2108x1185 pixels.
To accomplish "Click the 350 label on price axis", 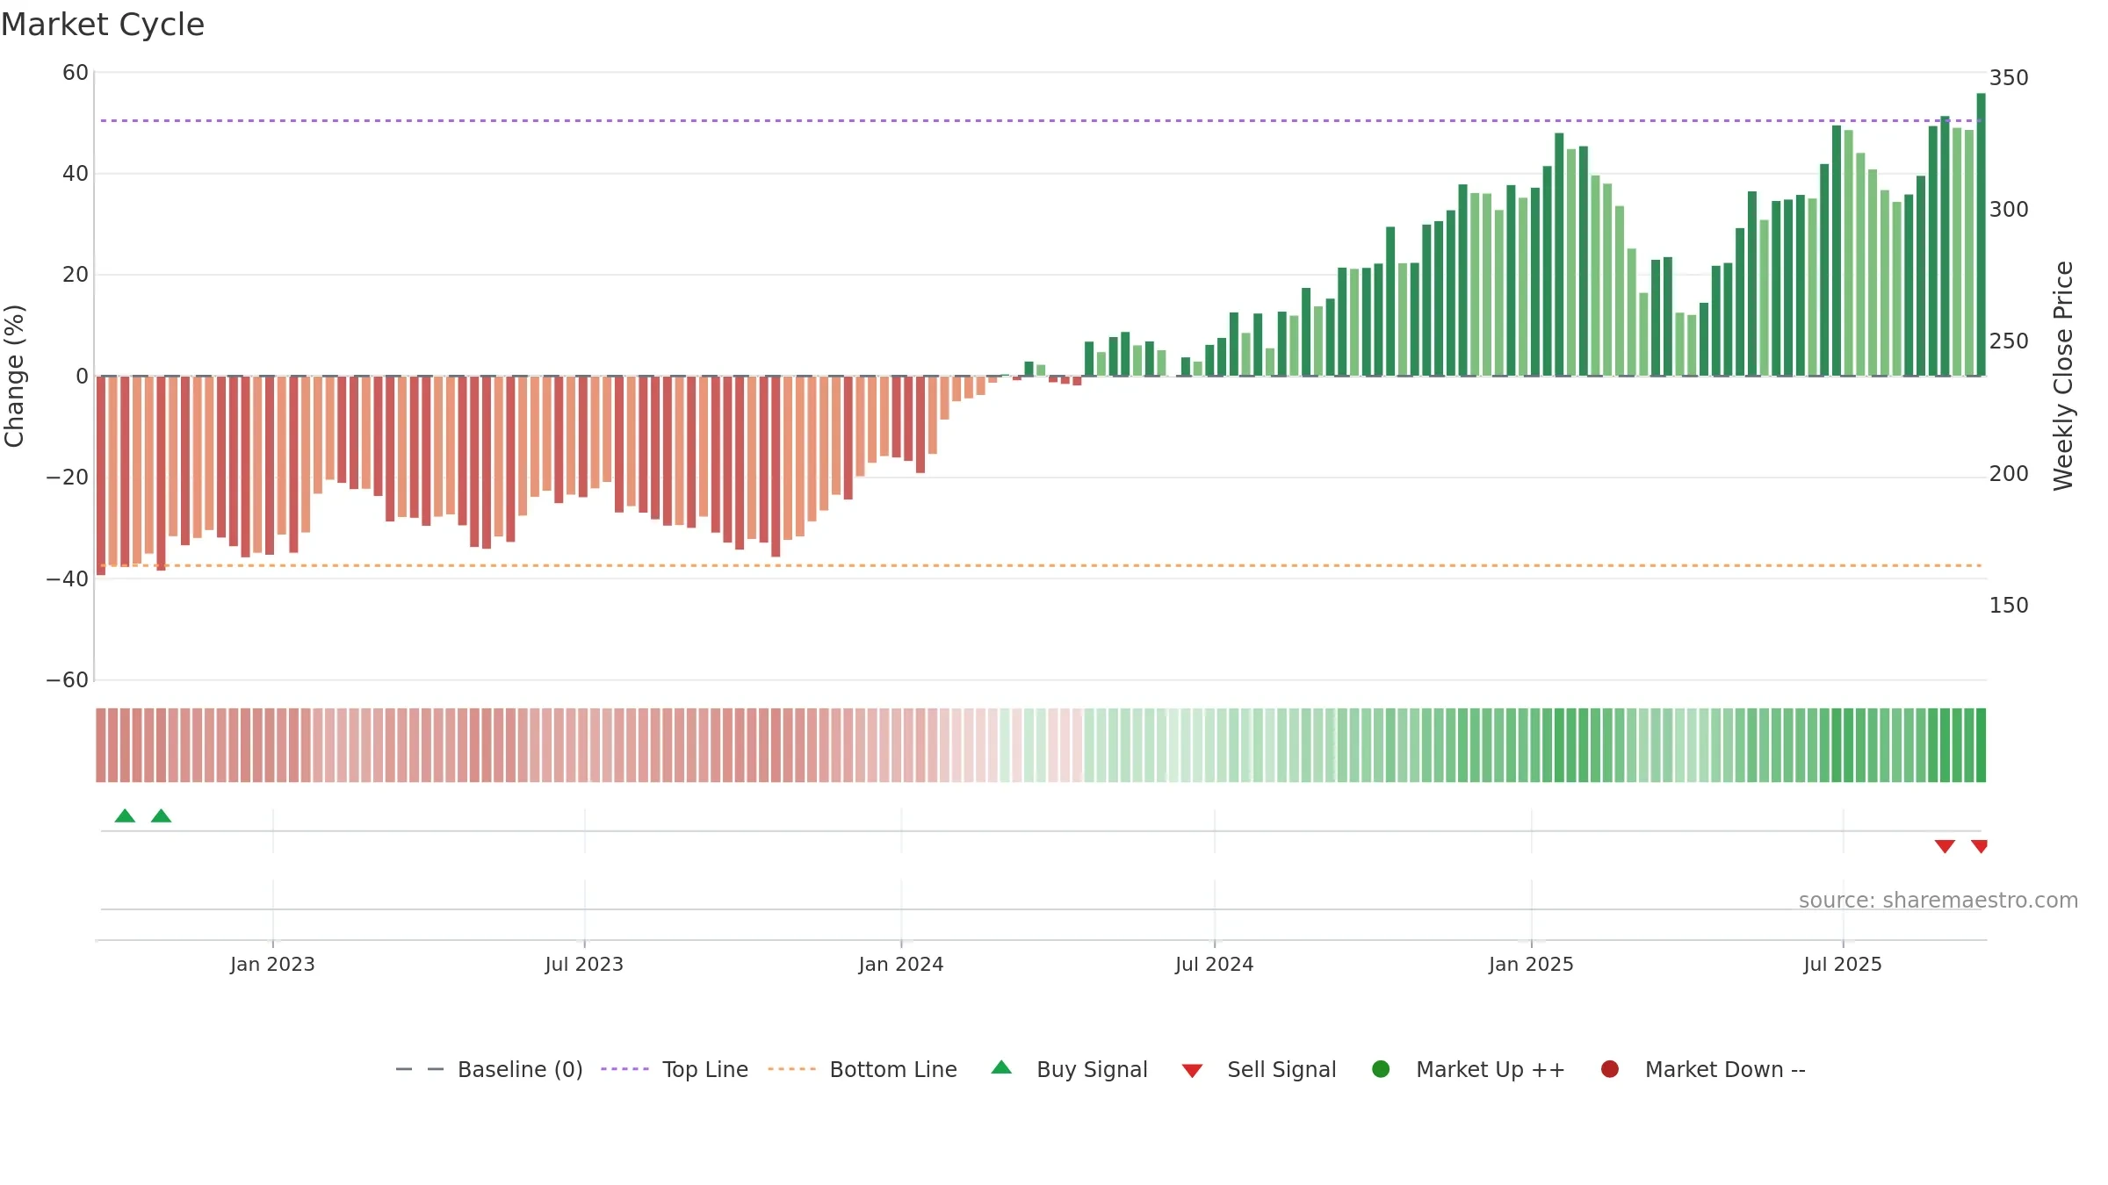I will point(2009,77).
